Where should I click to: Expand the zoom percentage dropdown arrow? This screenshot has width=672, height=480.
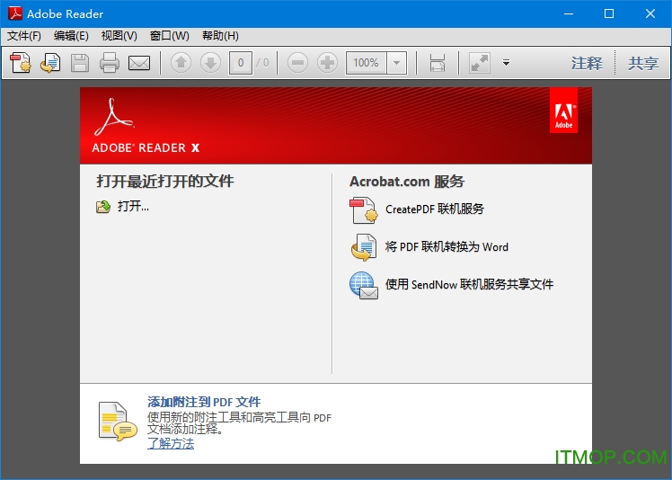pos(397,63)
